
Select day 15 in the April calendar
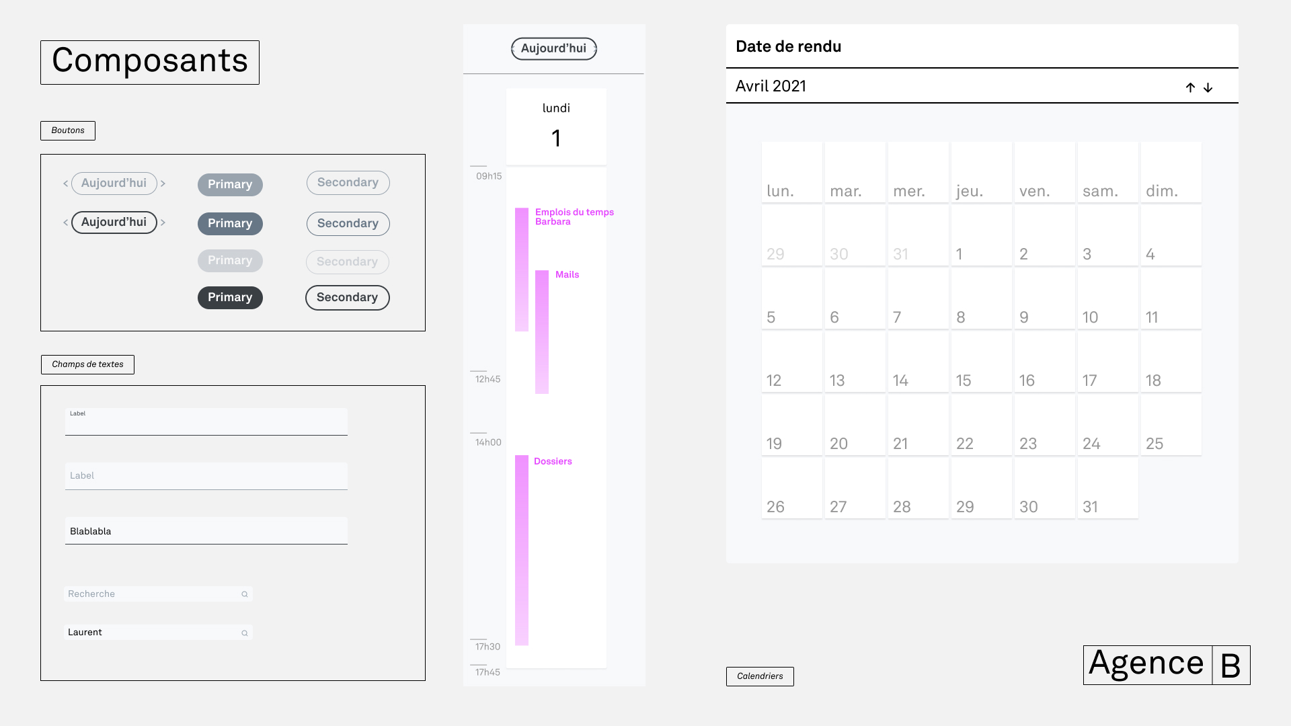[x=981, y=362]
